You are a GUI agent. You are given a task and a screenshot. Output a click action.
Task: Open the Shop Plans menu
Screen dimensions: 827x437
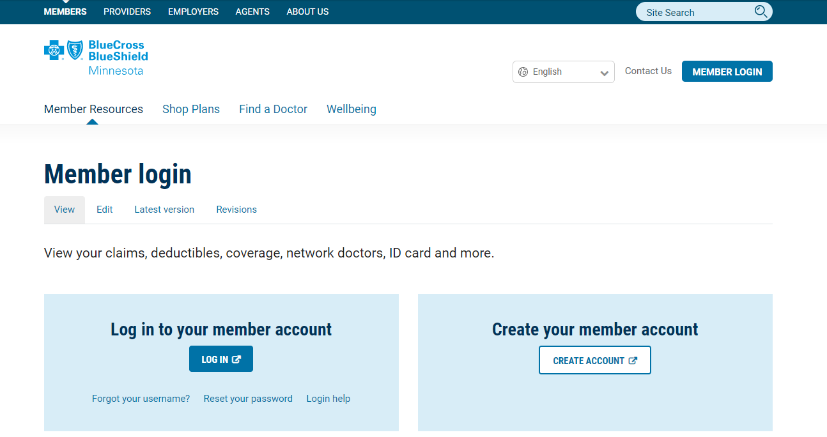(191, 109)
